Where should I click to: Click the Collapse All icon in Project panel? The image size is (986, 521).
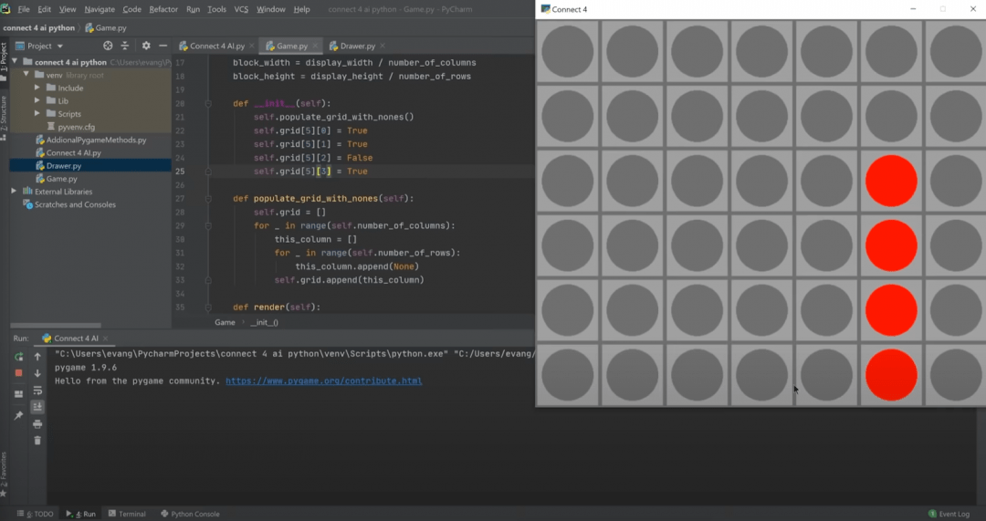coord(127,46)
